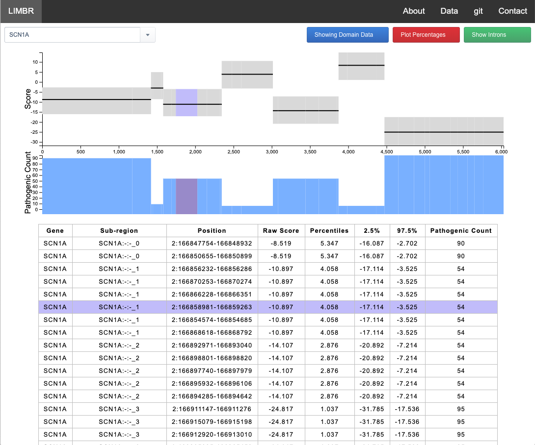The width and height of the screenshot is (535, 445).
Task: Click the Raw Score column header
Action: click(281, 231)
